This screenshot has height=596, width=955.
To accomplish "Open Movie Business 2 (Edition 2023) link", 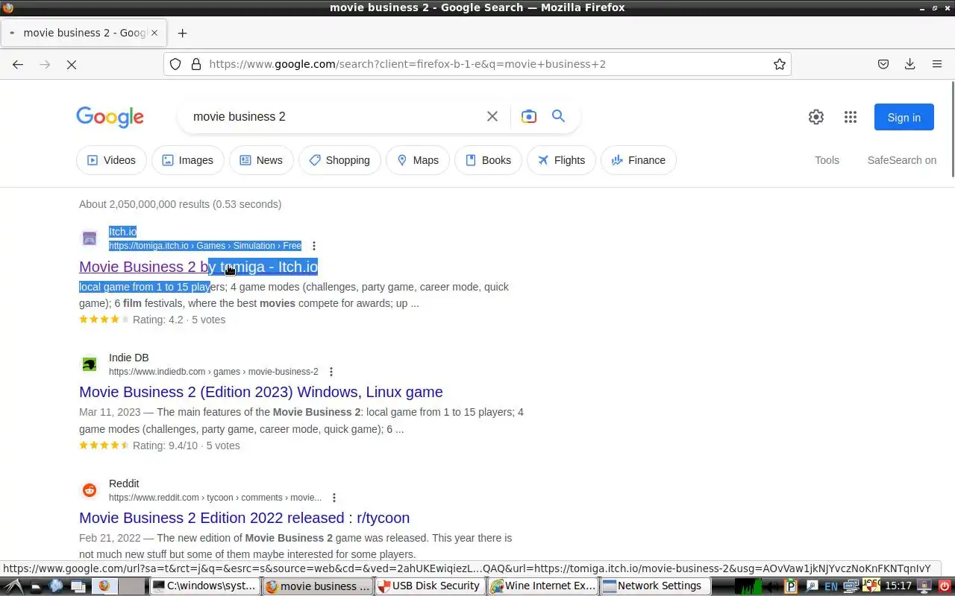I will [261, 392].
